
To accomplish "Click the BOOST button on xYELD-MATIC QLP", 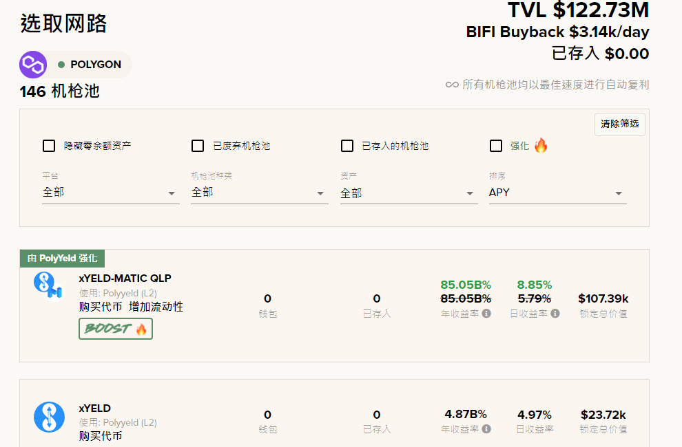I will (116, 329).
